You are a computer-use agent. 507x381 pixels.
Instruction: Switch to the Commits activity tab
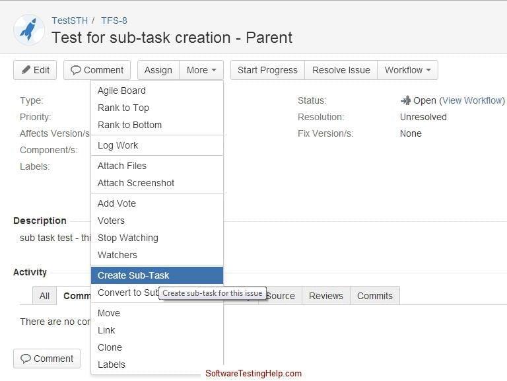click(374, 296)
